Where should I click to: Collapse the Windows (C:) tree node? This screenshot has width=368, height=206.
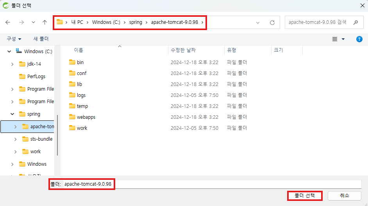pos(9,52)
